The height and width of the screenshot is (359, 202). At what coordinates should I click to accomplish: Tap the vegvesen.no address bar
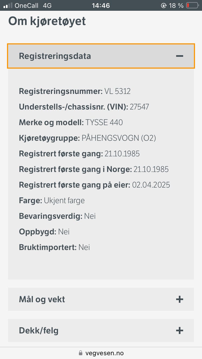tap(104, 353)
